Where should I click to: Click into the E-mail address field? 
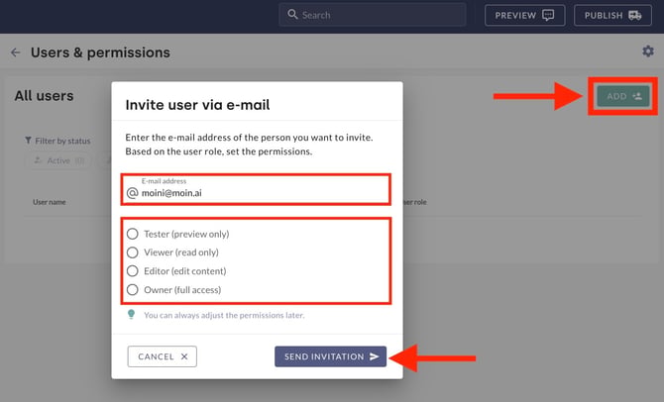pos(256,189)
